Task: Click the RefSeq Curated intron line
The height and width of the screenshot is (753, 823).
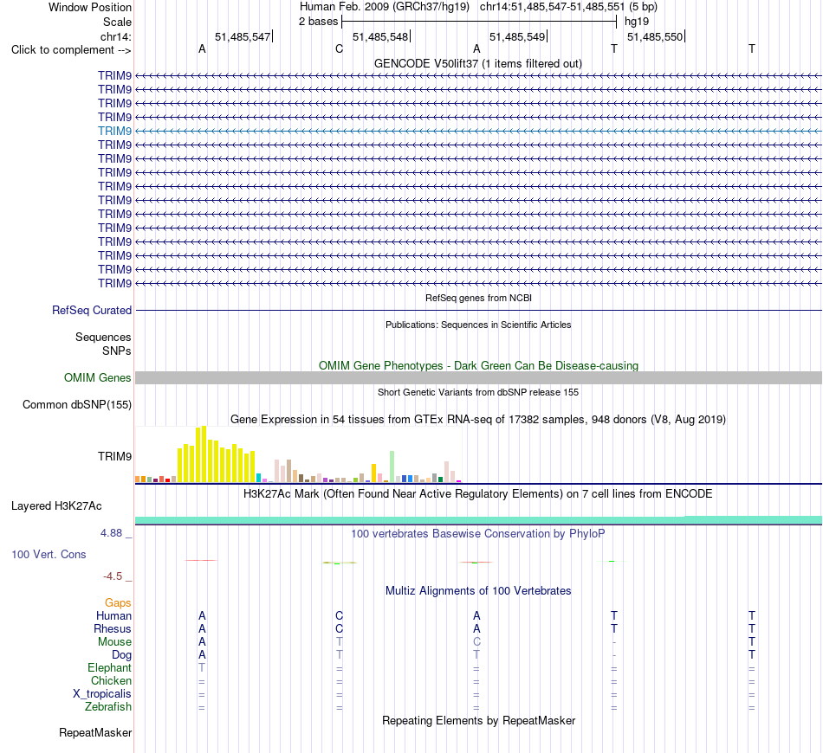Action: click(x=479, y=311)
